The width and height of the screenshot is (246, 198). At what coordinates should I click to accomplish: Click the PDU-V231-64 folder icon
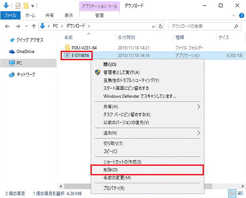point(67,48)
